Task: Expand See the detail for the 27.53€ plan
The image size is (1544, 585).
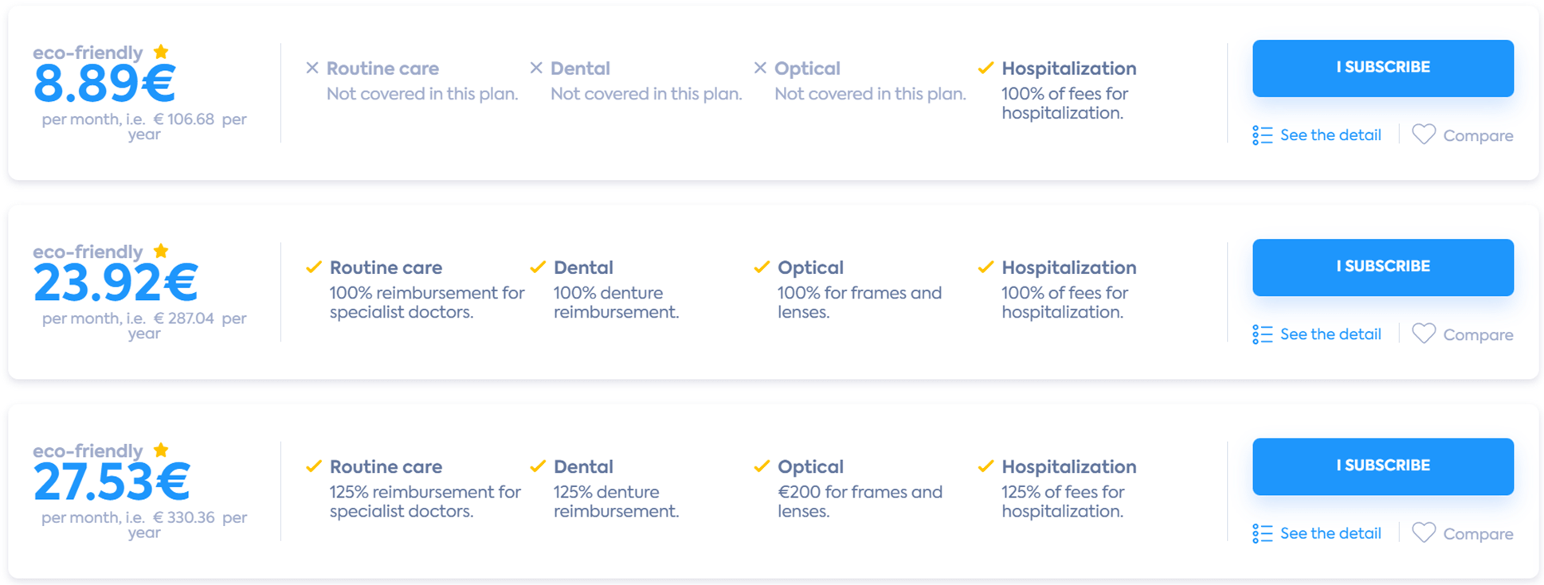Action: 1330,533
